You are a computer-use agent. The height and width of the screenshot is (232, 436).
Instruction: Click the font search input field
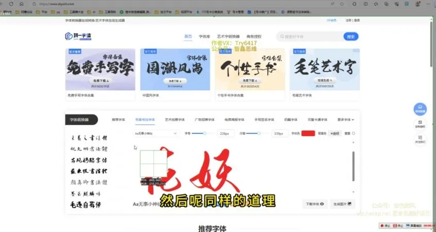point(310,37)
